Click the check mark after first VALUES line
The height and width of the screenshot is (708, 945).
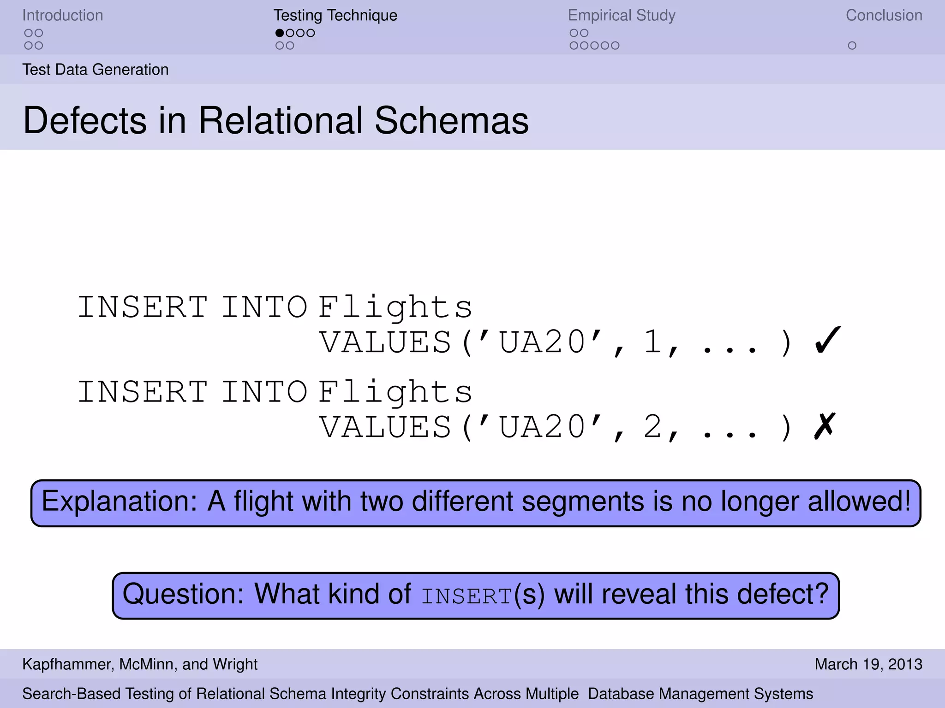click(828, 340)
